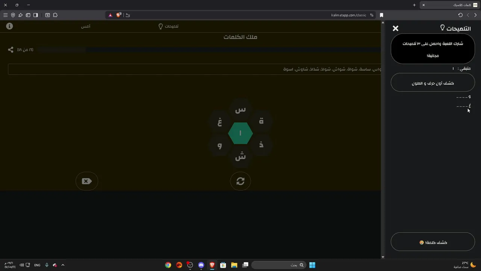Screen dimensions: 481x271
Task: Open Discord from the taskbar
Action: tap(201, 265)
